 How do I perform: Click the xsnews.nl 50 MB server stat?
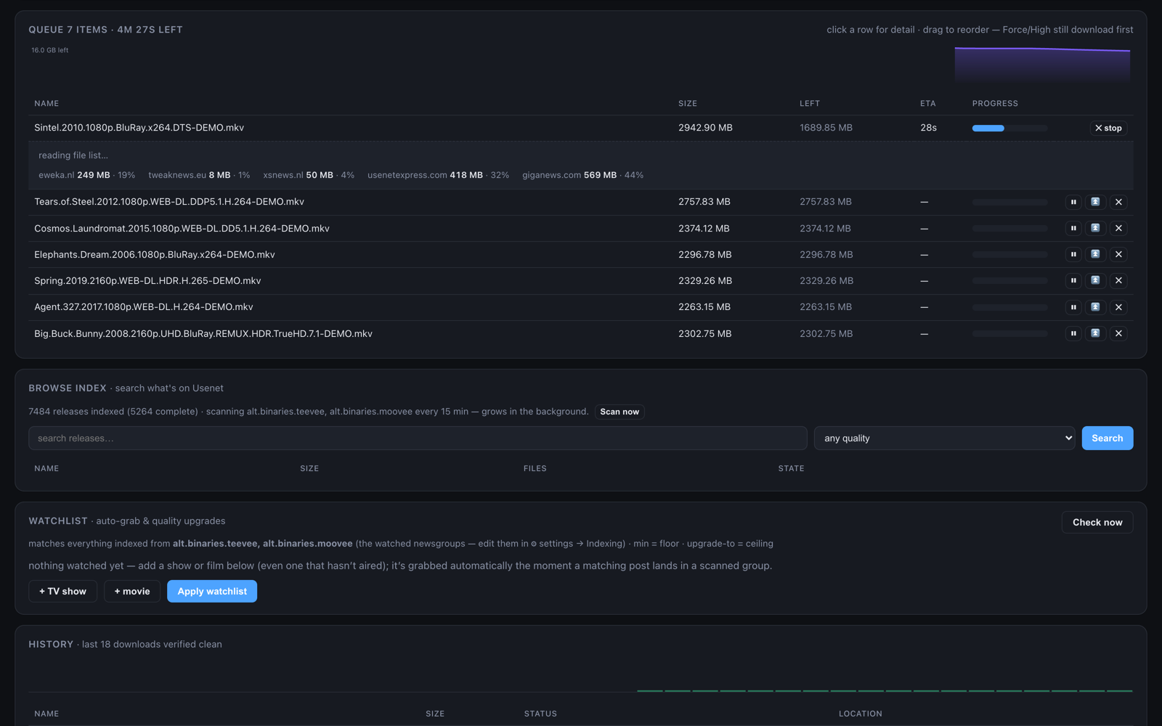click(309, 175)
